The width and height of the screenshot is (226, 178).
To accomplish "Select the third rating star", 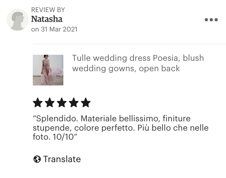I will click(62, 102).
